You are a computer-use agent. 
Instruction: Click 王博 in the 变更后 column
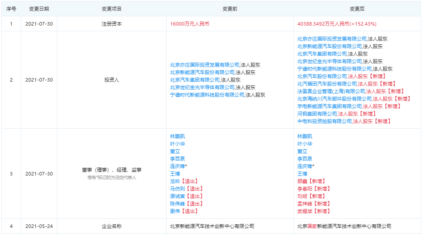click(x=302, y=174)
